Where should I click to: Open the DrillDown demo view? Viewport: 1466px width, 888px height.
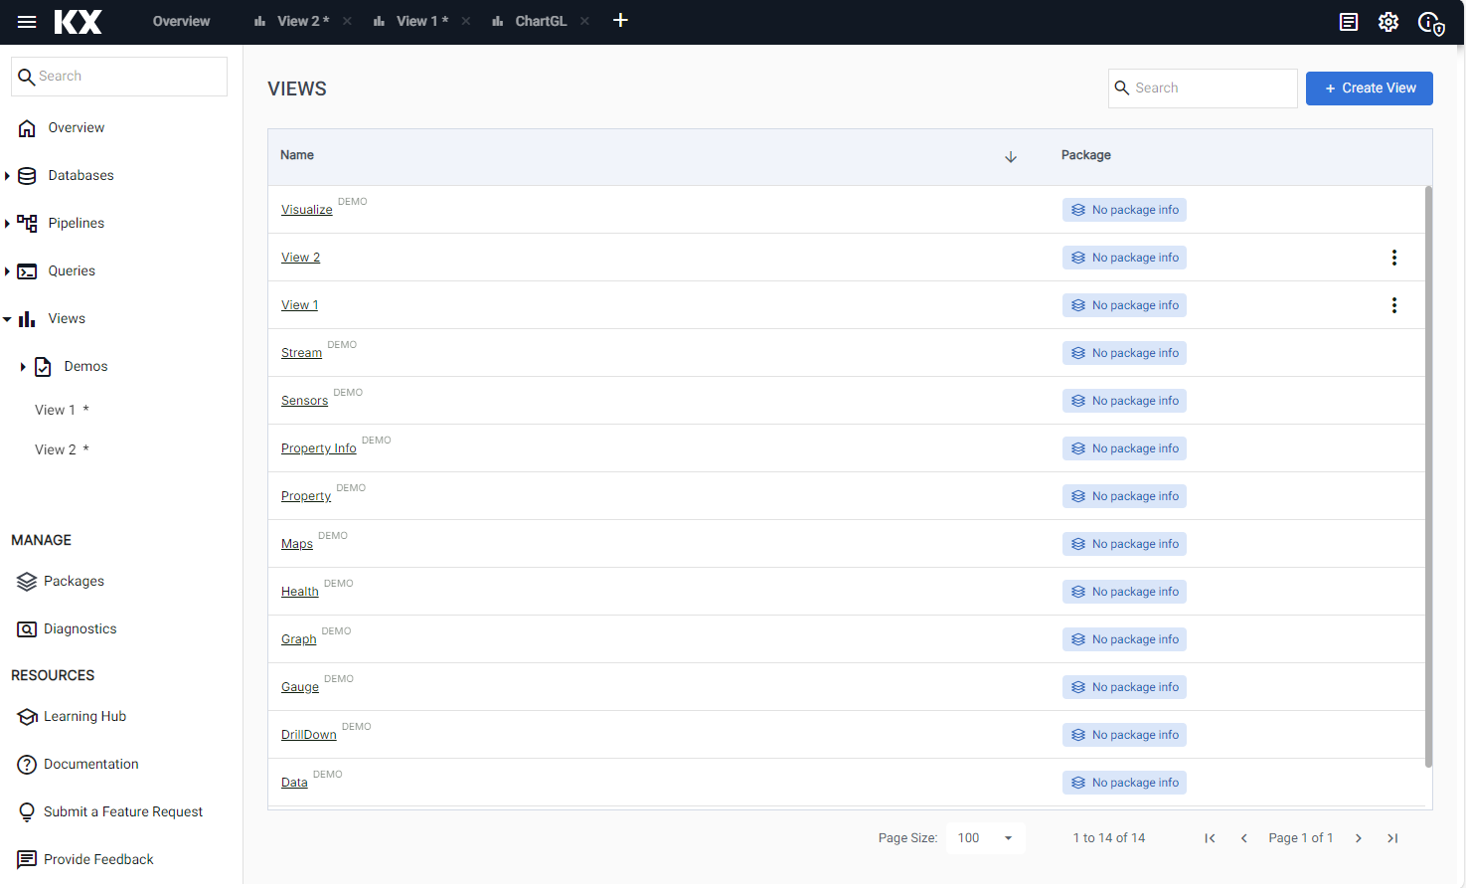coord(308,735)
